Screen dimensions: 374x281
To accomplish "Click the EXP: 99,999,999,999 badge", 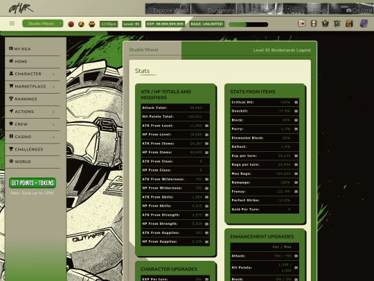I will [x=165, y=24].
